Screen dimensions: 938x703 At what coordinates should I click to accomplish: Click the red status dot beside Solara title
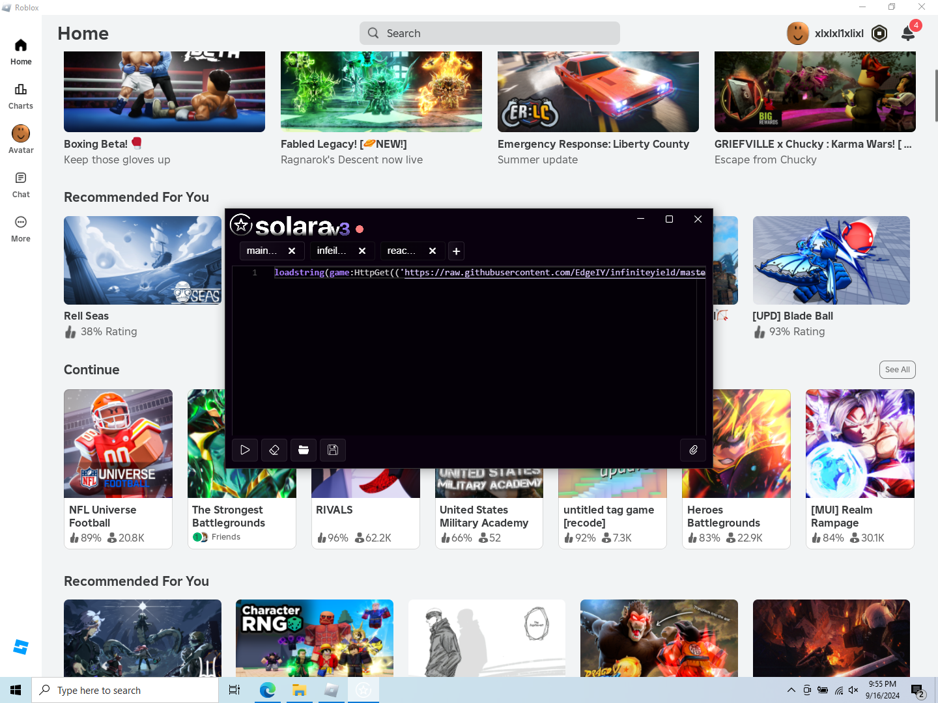[360, 229]
